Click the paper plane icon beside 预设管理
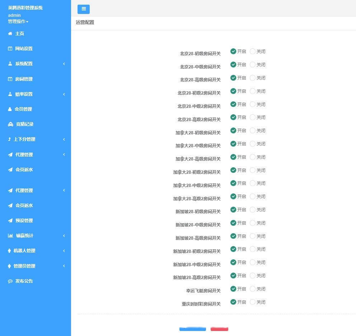The height and width of the screenshot is (336, 356). coord(10,221)
